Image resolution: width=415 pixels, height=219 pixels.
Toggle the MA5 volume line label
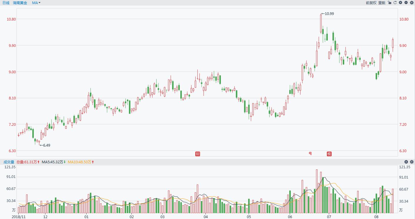[x=53, y=162]
